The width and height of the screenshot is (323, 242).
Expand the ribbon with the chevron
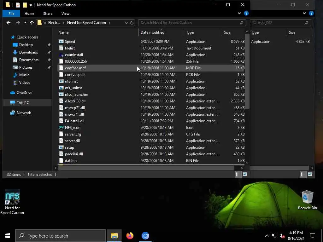point(239,13)
